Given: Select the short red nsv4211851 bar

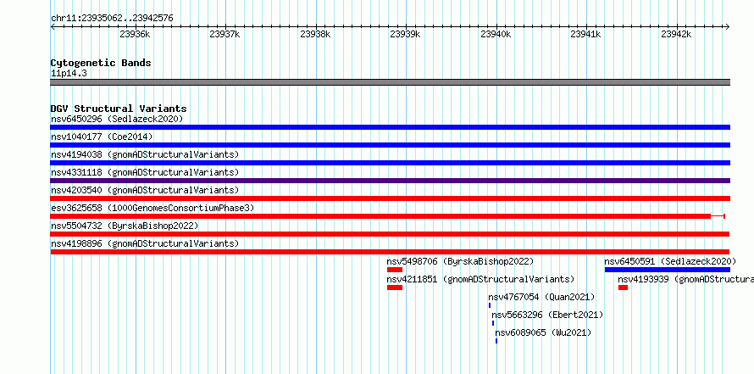Looking at the screenshot, I should click(394, 287).
